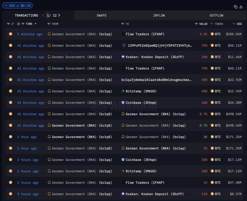Switch to the SWAPS tab
Screen dimensions: 247x201
[x=101, y=15]
